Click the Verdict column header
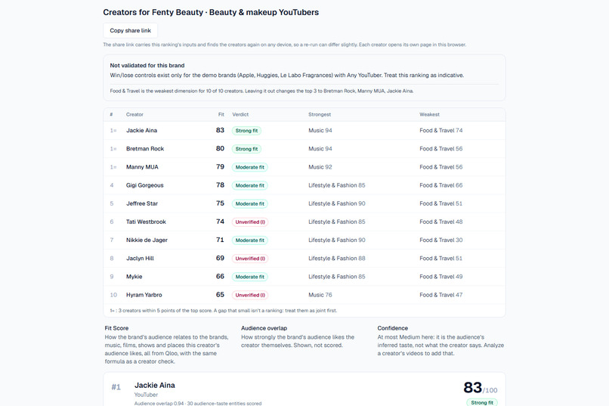Viewport: 609px width, 406px height. coord(240,115)
